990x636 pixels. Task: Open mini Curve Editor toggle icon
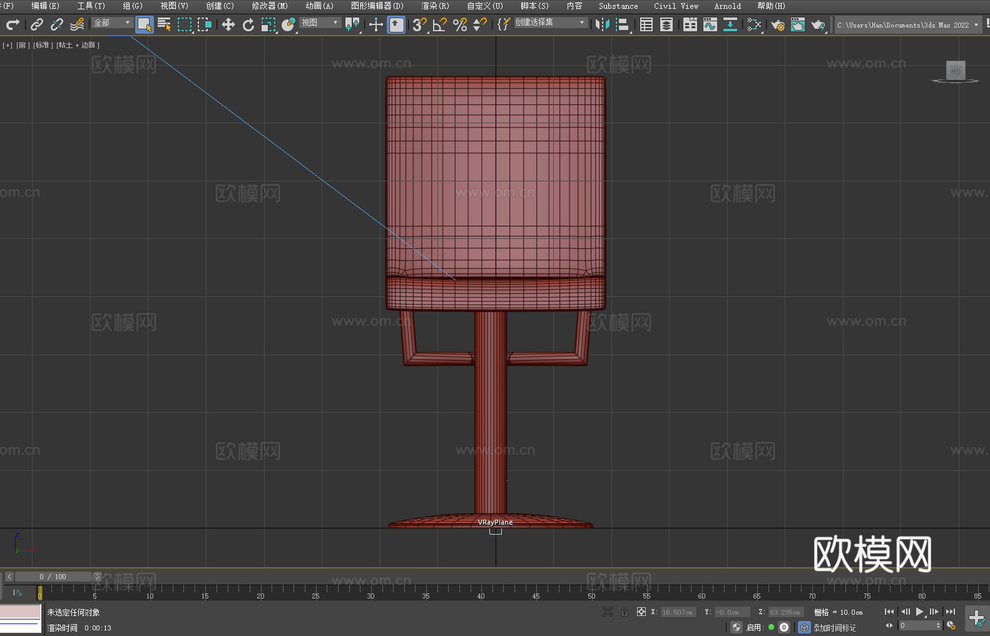[x=17, y=592]
